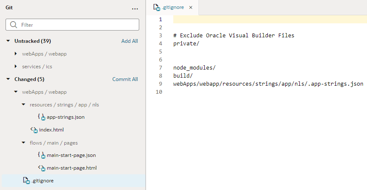Click the Add All link
The image size is (367, 190).
click(x=129, y=41)
